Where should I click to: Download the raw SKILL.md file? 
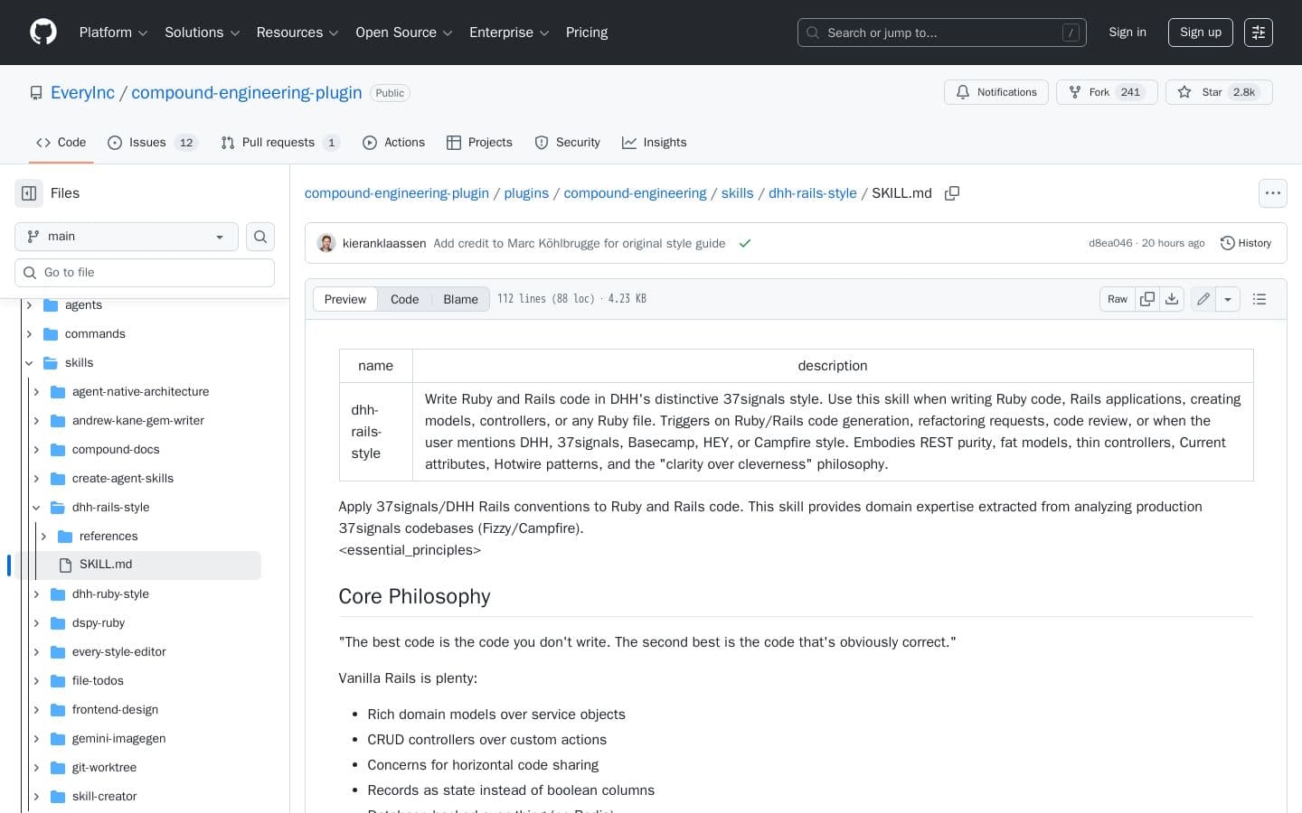[x=1172, y=299]
